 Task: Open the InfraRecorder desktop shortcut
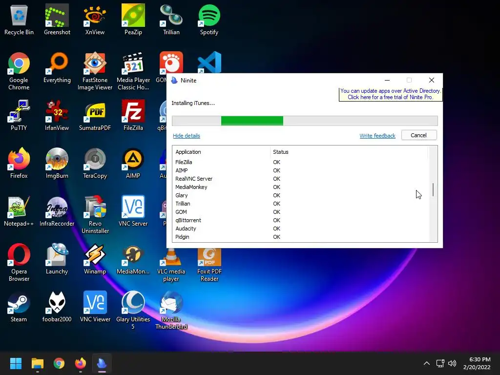tap(57, 211)
